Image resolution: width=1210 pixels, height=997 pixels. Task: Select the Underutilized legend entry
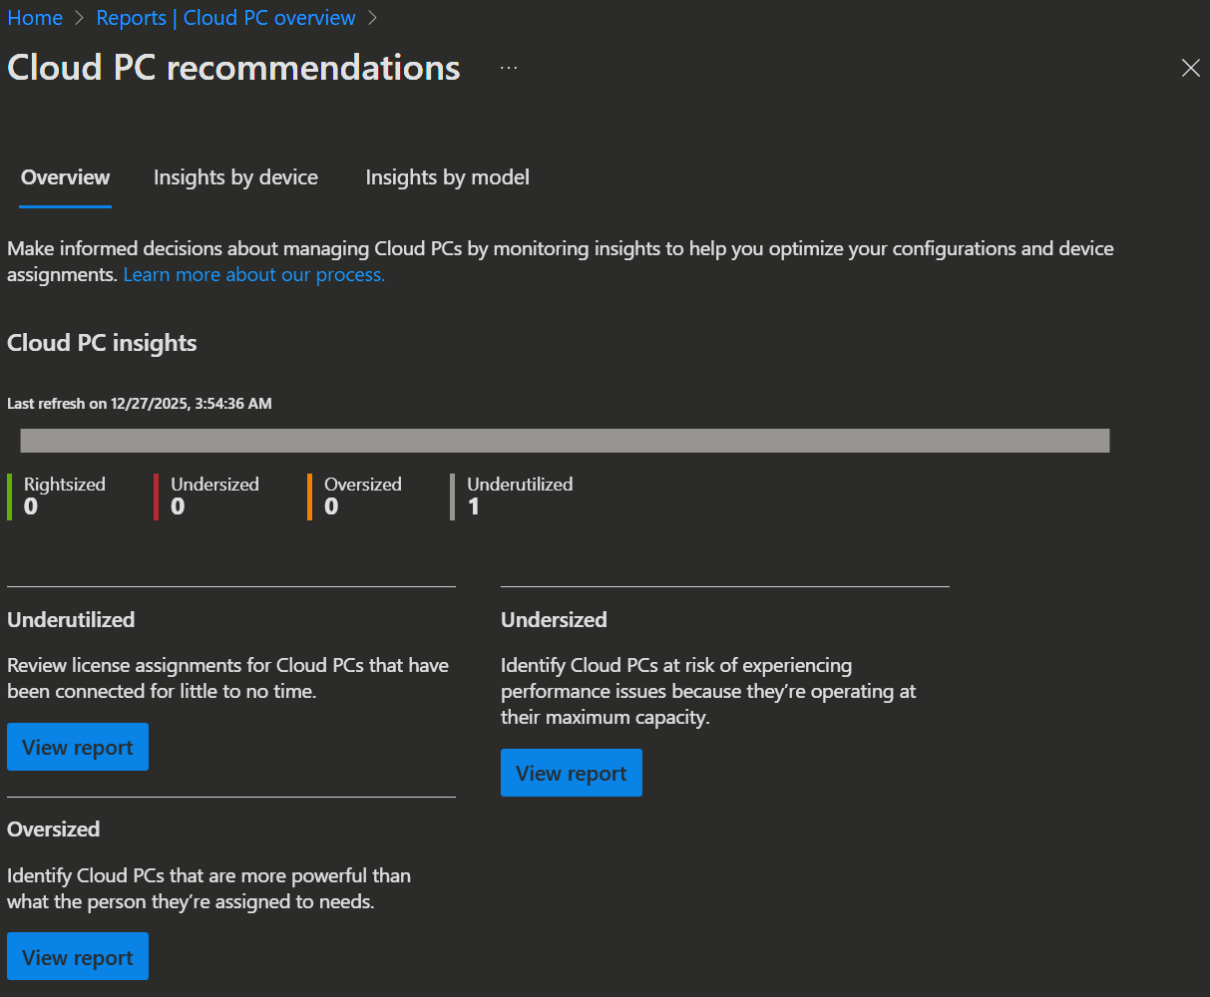519,496
